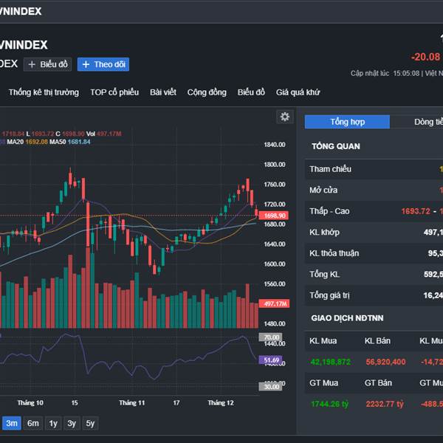Click the Tổng KL row
443x443 pixels.
coord(374,275)
